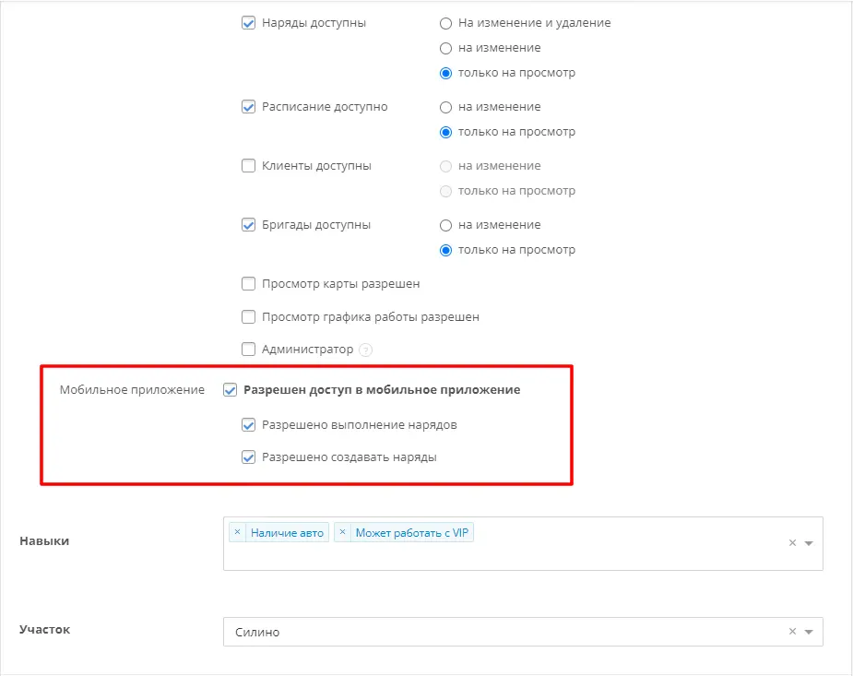853x676 pixels.
Task: Select 'На изменение и удаление' for наряды
Action: 445,23
